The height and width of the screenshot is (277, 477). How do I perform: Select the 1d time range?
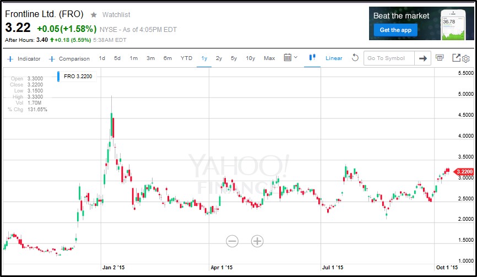point(102,58)
